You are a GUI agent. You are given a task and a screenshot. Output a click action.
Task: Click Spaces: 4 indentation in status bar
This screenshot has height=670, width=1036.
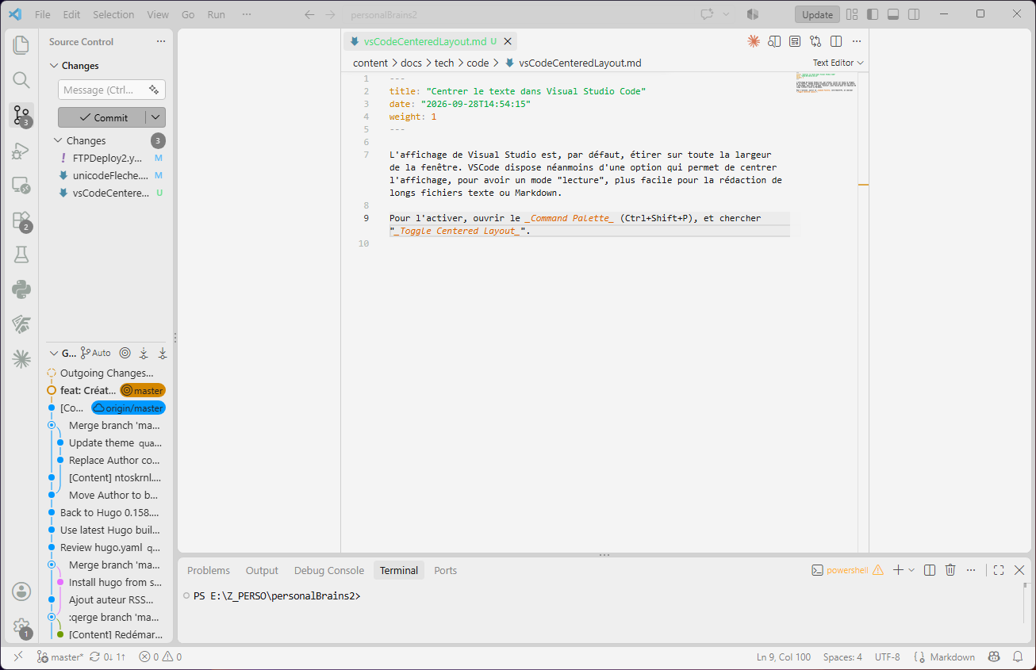842,657
